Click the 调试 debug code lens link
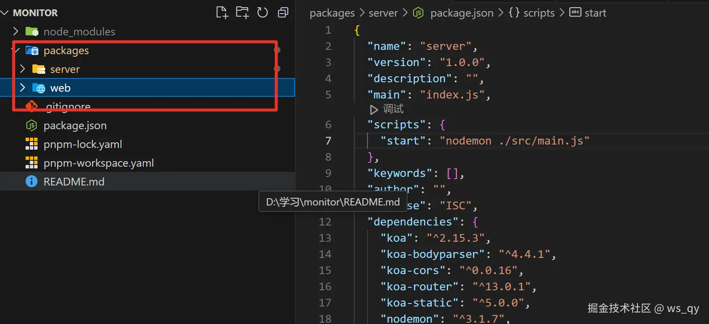The image size is (709, 324). pyautogui.click(x=393, y=109)
